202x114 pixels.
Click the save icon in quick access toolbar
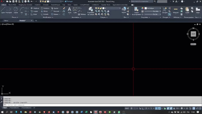pos(13,1)
